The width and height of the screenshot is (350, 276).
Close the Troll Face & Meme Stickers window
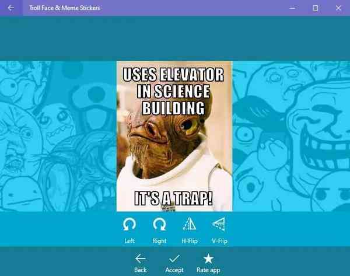(x=338, y=8)
